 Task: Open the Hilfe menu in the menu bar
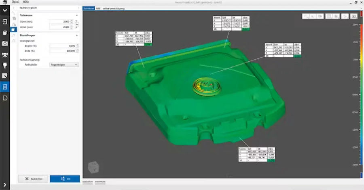click(x=26, y=2)
